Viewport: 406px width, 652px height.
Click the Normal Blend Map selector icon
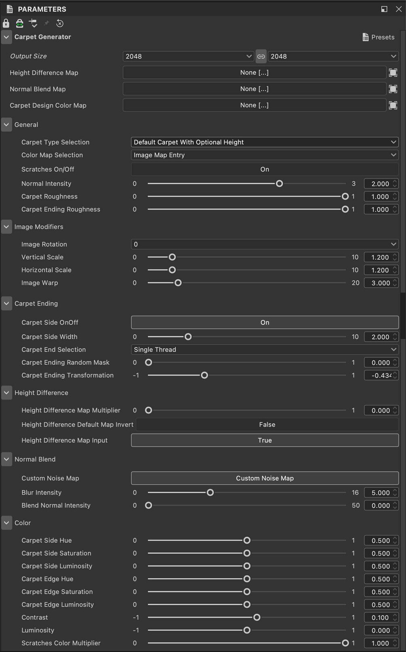(393, 89)
